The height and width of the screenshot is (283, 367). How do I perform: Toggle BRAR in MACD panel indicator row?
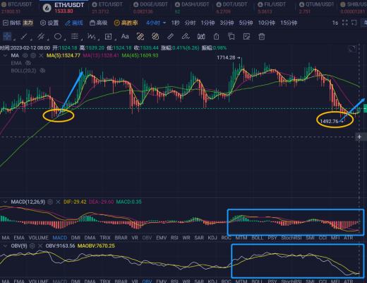(x=121, y=238)
